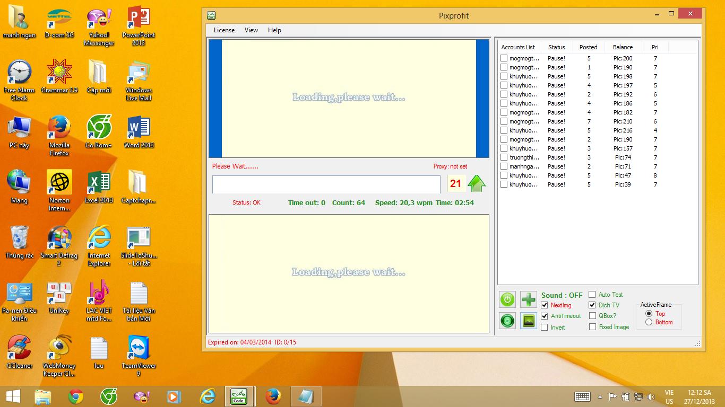Click the green plus add-account icon

[x=529, y=299]
